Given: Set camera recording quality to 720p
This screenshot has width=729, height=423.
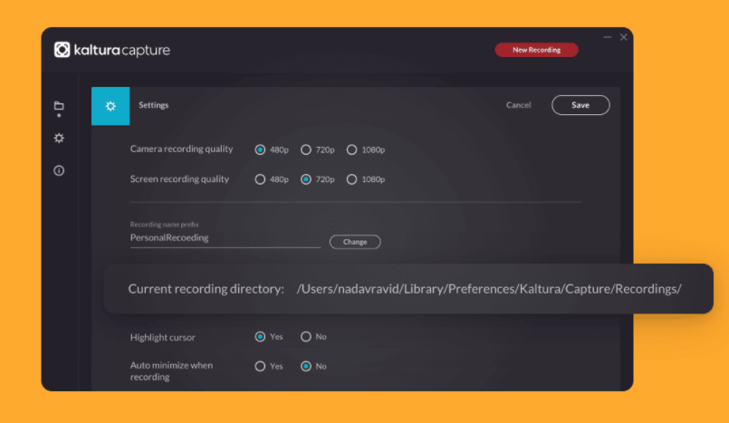Looking at the screenshot, I should pos(306,149).
